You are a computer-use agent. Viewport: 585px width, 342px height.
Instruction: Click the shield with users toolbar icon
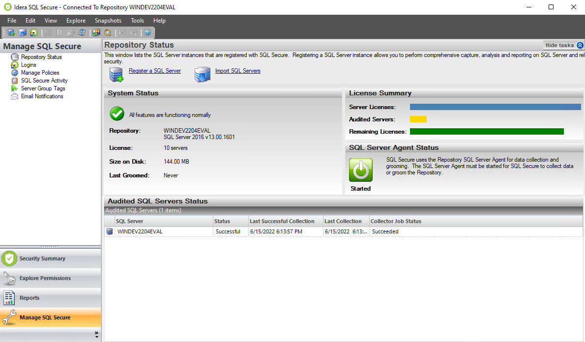pos(33,33)
